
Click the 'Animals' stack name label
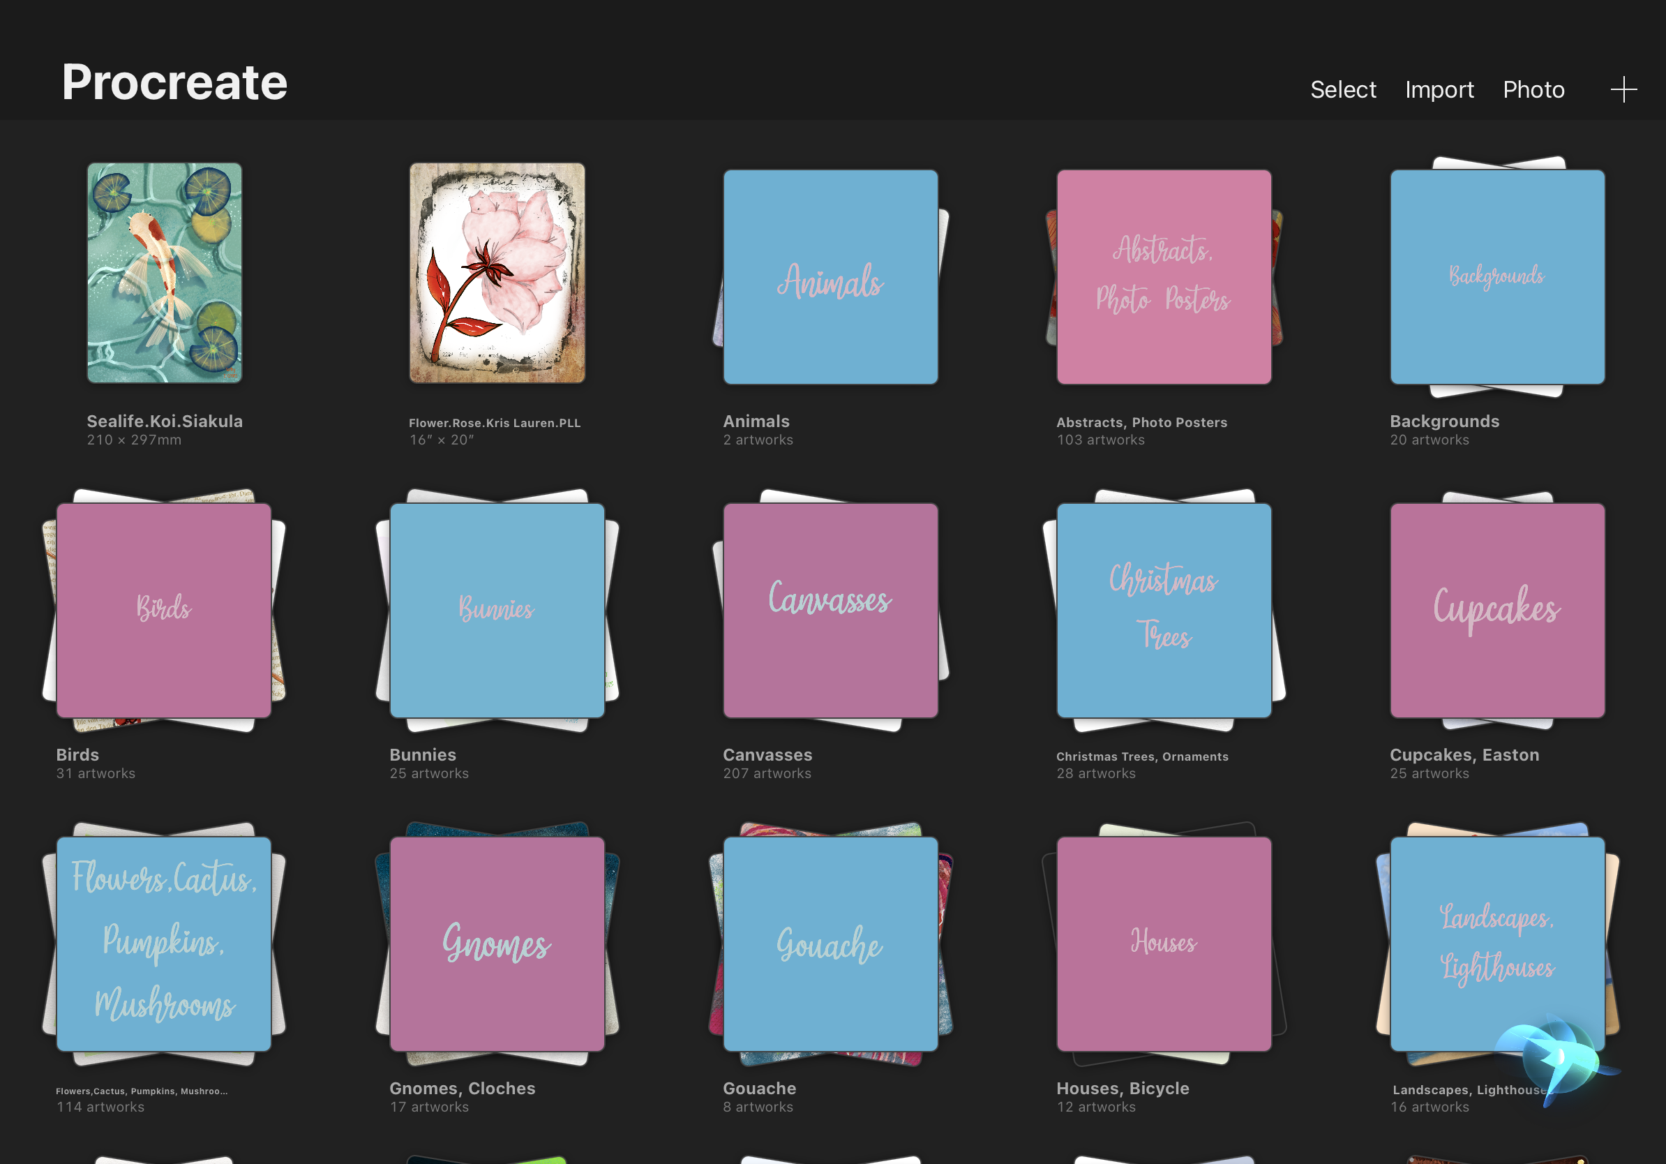coord(756,421)
